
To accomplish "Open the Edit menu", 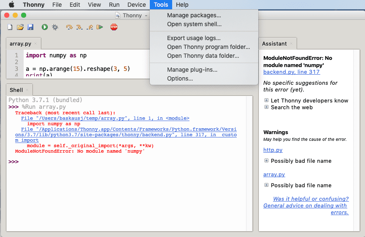I will (75, 5).
